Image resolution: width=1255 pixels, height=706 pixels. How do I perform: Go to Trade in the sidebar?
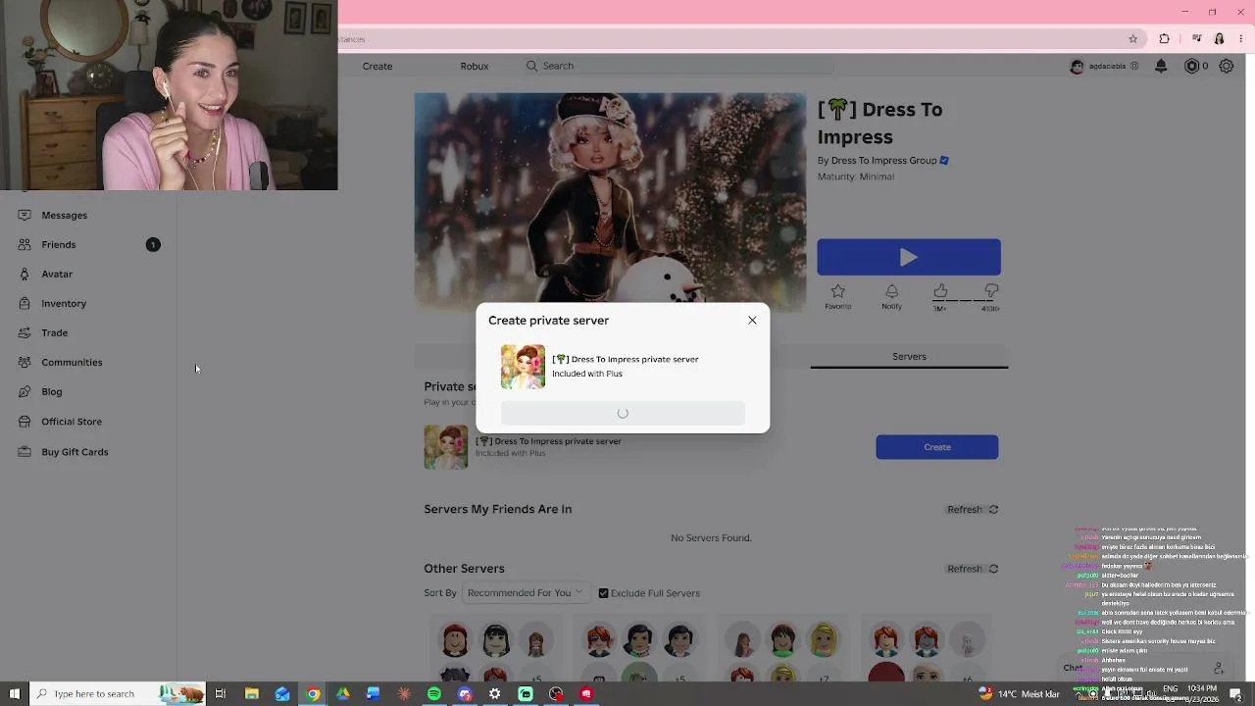[55, 332]
